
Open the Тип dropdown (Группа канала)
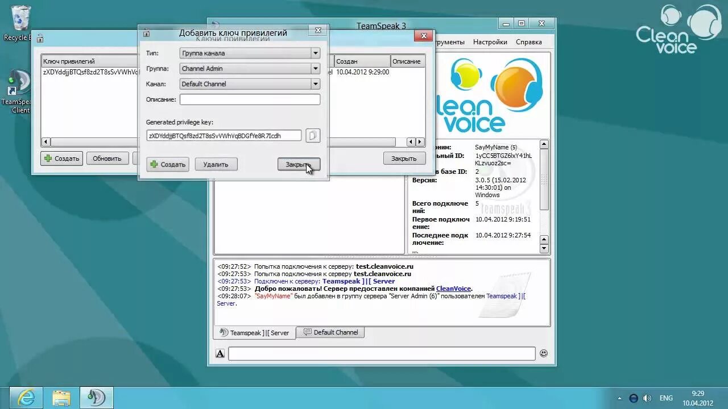[x=250, y=53]
